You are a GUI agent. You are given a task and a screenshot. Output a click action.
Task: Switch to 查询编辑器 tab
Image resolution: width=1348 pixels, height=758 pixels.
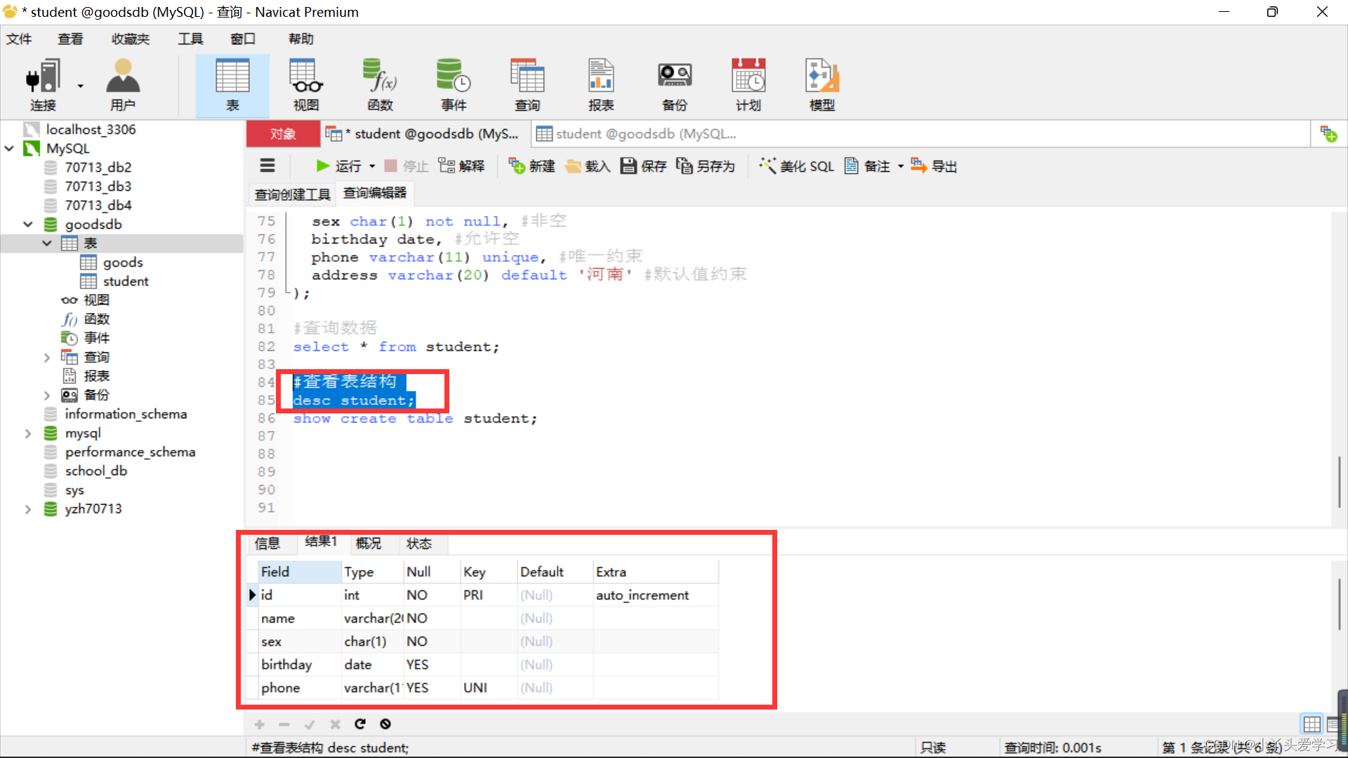tap(375, 193)
